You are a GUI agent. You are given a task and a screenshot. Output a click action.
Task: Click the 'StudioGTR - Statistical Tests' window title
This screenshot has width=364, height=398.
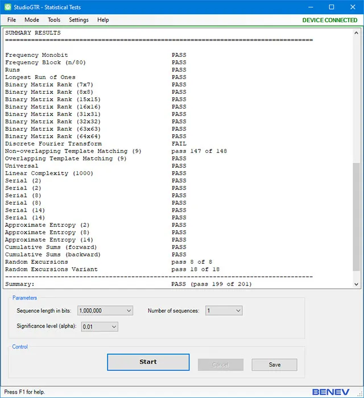coord(47,7)
